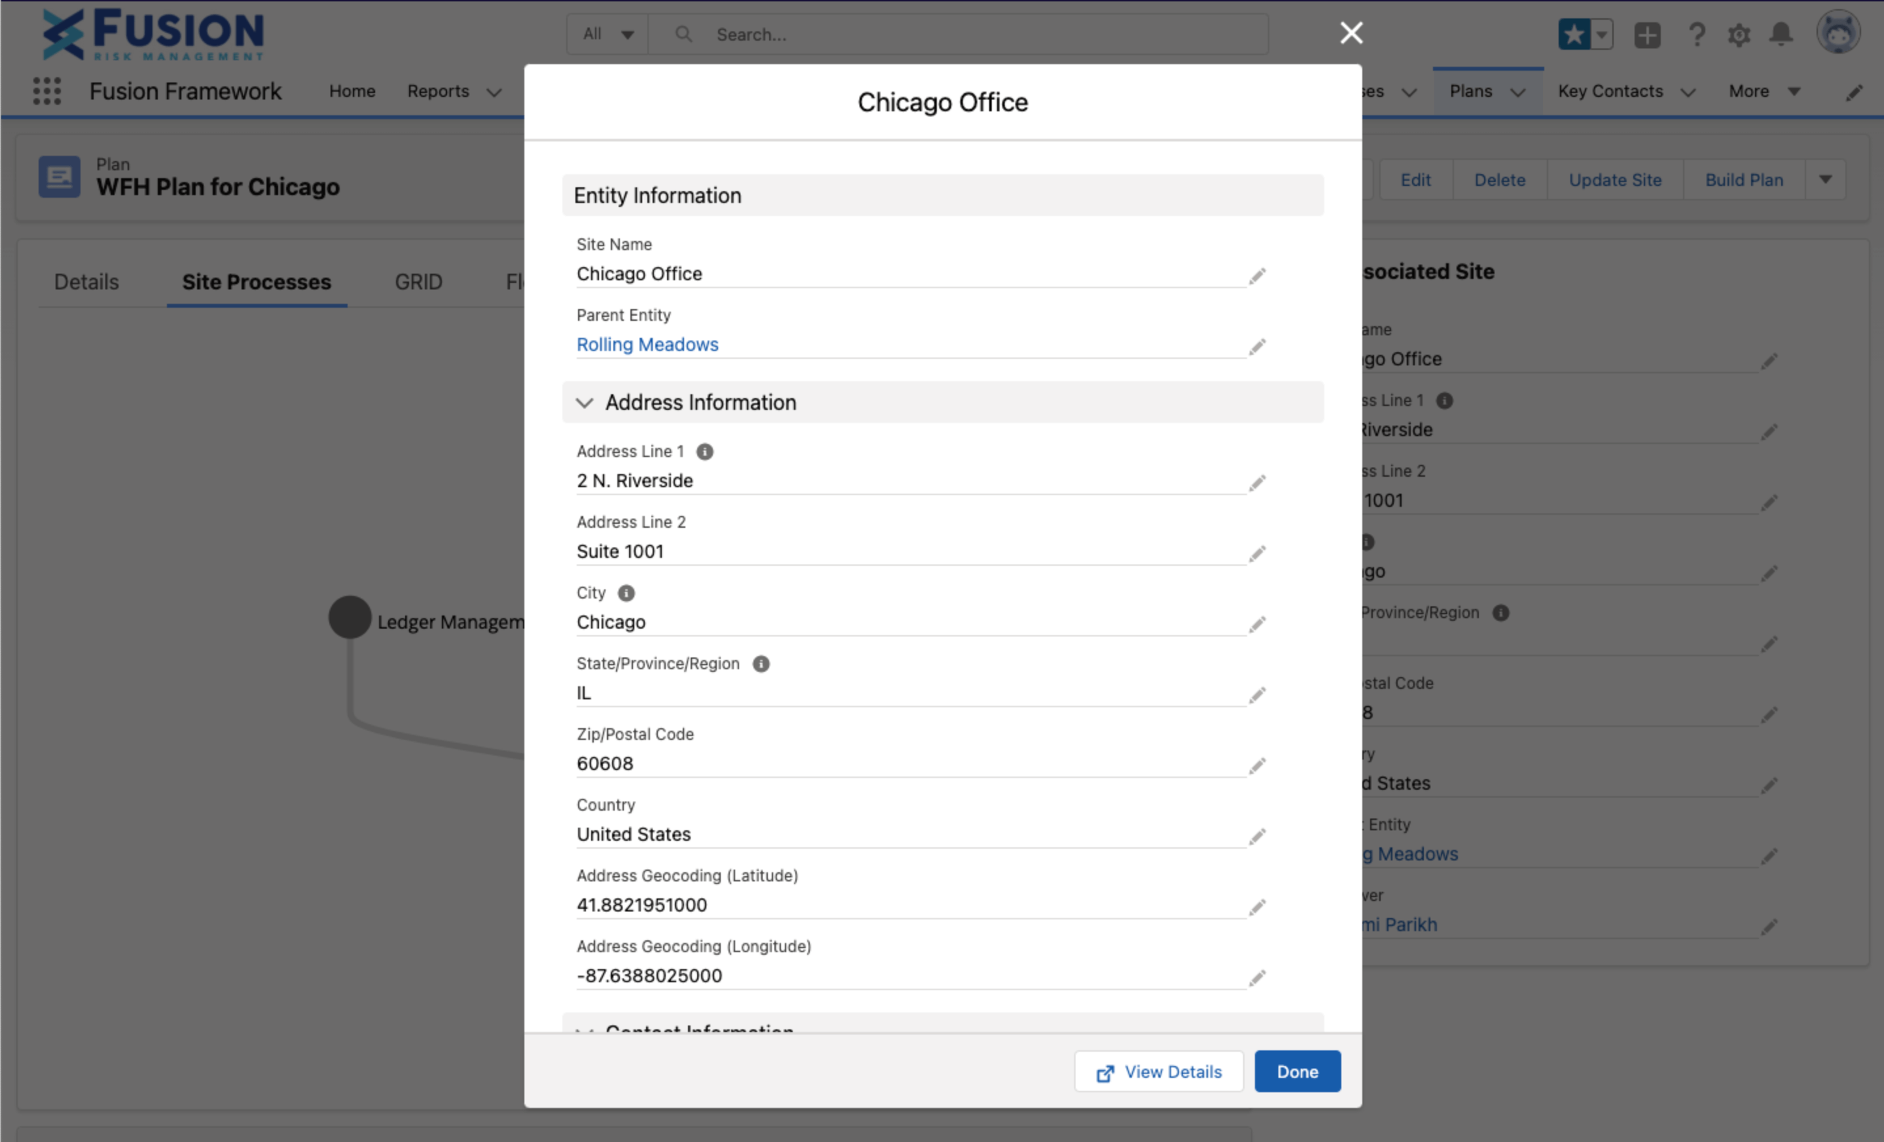Expand the Contact Information section
Screen dimensions: 1884x1142
(587, 1026)
